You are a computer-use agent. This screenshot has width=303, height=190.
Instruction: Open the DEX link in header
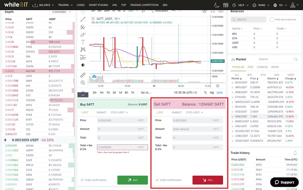(x=165, y=5)
